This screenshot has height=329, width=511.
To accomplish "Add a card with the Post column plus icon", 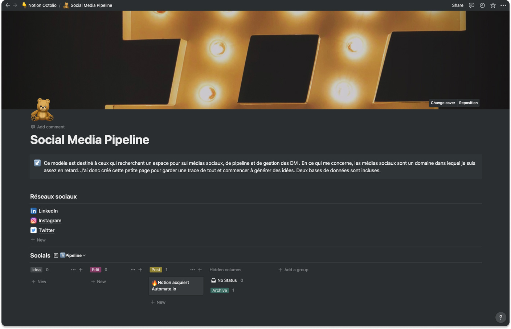I will [200, 270].
